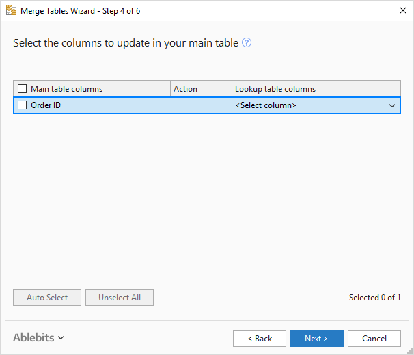The image size is (414, 355).
Task: Click the Auto Select button
Action: pos(47,298)
